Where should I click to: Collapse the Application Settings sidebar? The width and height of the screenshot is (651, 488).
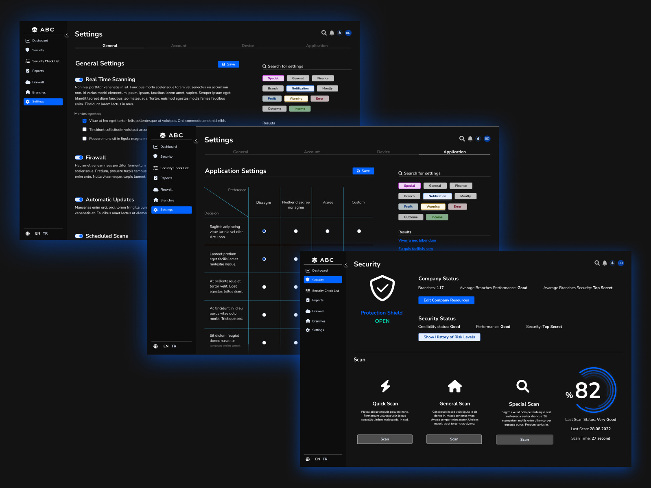[196, 139]
